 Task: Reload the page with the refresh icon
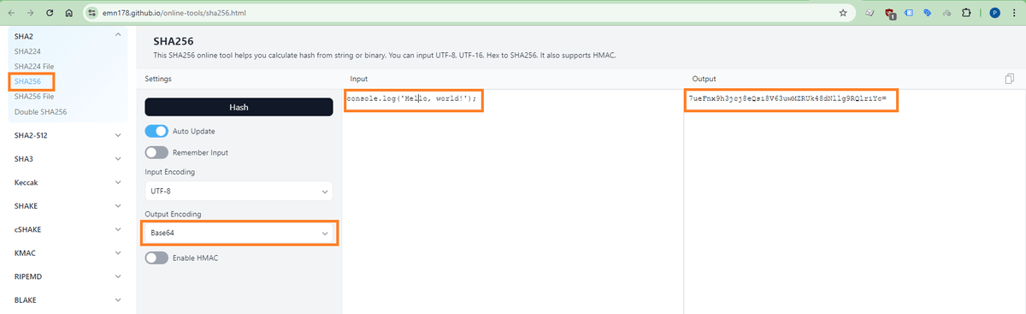point(50,13)
